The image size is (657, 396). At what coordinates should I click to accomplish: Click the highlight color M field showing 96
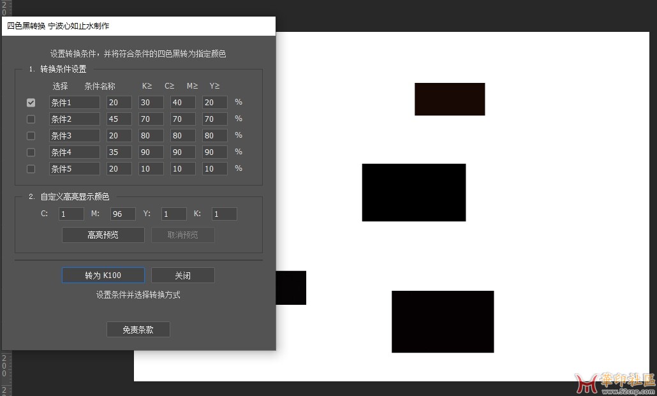coord(122,214)
